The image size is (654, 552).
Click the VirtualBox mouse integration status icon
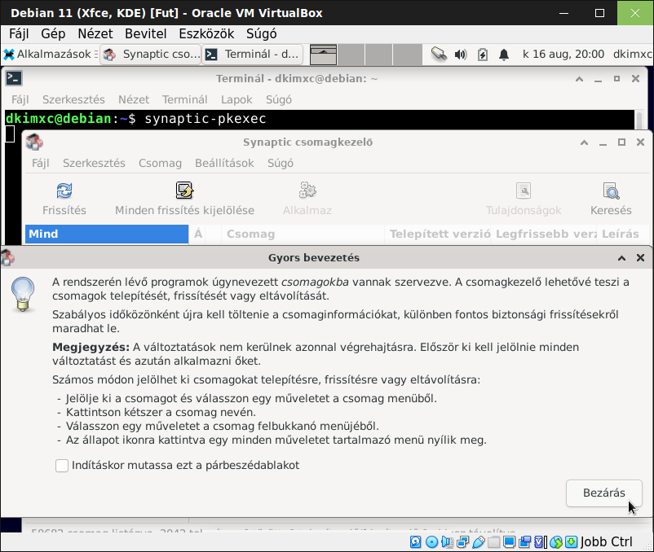(x=556, y=541)
